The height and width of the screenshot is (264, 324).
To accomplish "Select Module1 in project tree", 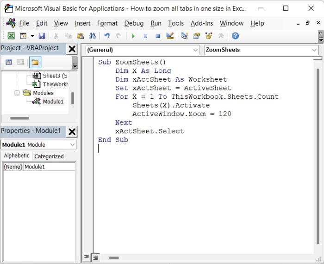I will [x=53, y=102].
